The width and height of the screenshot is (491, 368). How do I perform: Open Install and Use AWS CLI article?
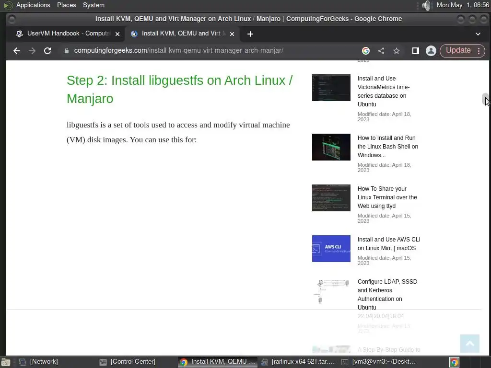(x=388, y=244)
